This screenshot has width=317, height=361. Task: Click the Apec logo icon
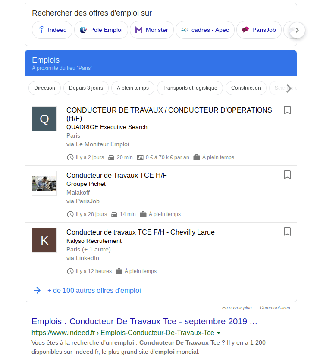[x=185, y=30]
